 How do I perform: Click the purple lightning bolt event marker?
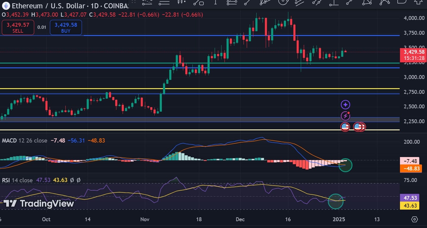pyautogui.click(x=345, y=115)
